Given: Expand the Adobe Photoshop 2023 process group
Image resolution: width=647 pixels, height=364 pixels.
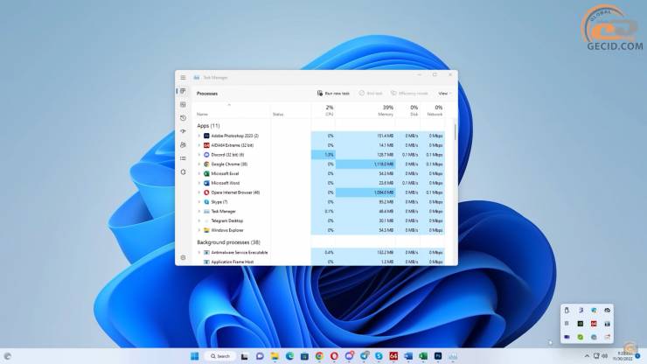Looking at the screenshot, I should [x=198, y=136].
